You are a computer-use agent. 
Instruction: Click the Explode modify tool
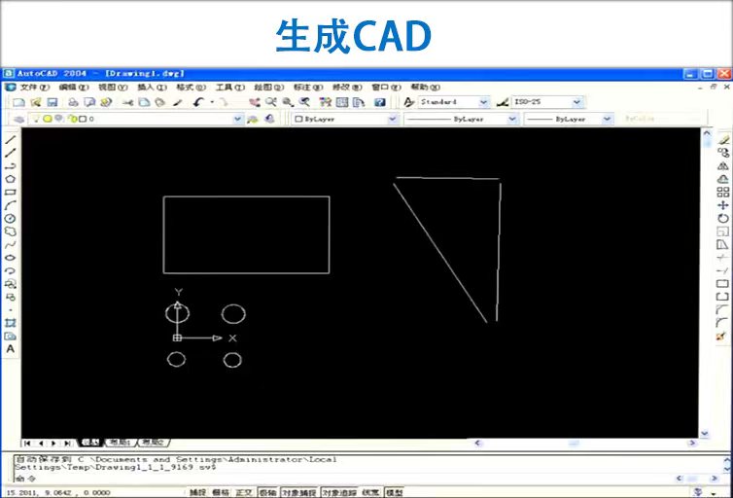click(720, 337)
